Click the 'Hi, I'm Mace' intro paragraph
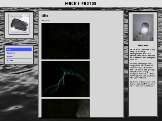 coord(142,55)
